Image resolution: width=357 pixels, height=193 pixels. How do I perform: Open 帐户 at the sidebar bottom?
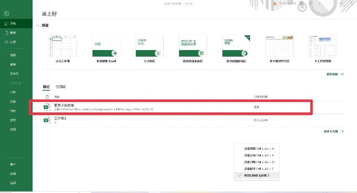[13, 164]
